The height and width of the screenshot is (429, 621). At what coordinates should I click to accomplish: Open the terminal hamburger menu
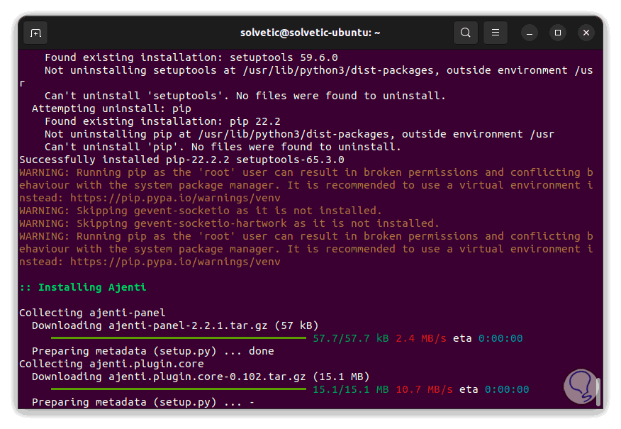[x=496, y=33]
